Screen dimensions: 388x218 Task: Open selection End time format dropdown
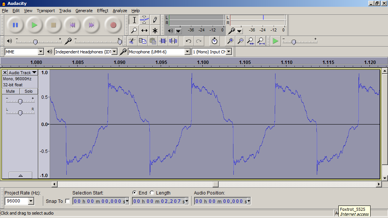pos(187,201)
